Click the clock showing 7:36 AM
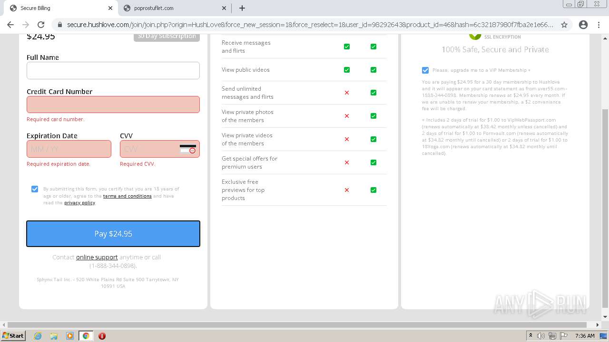The width and height of the screenshot is (609, 342). (x=585, y=336)
